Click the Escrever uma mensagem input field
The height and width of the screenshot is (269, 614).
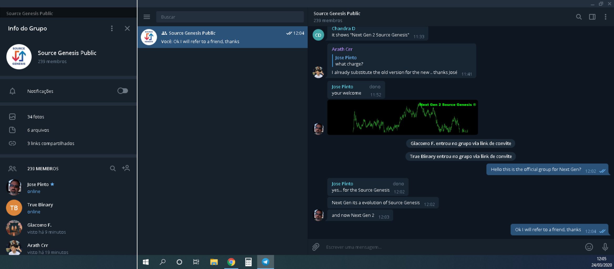coord(452,247)
